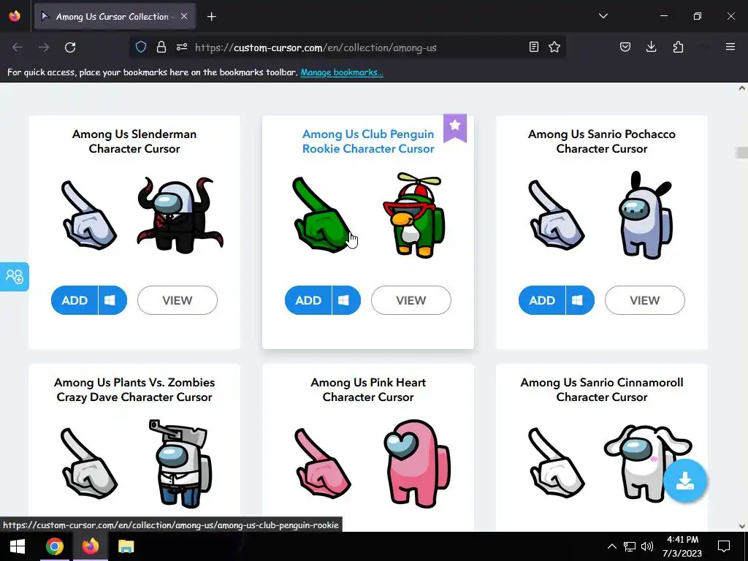Click Windows icon on Club Penguin card
The image size is (748, 561).
coord(344,300)
